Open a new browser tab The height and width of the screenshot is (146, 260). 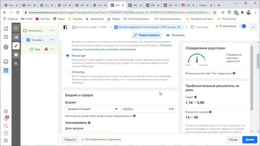tap(219, 5)
